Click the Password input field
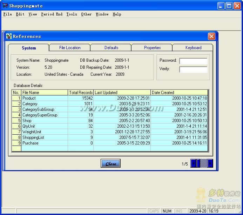 click(194, 61)
